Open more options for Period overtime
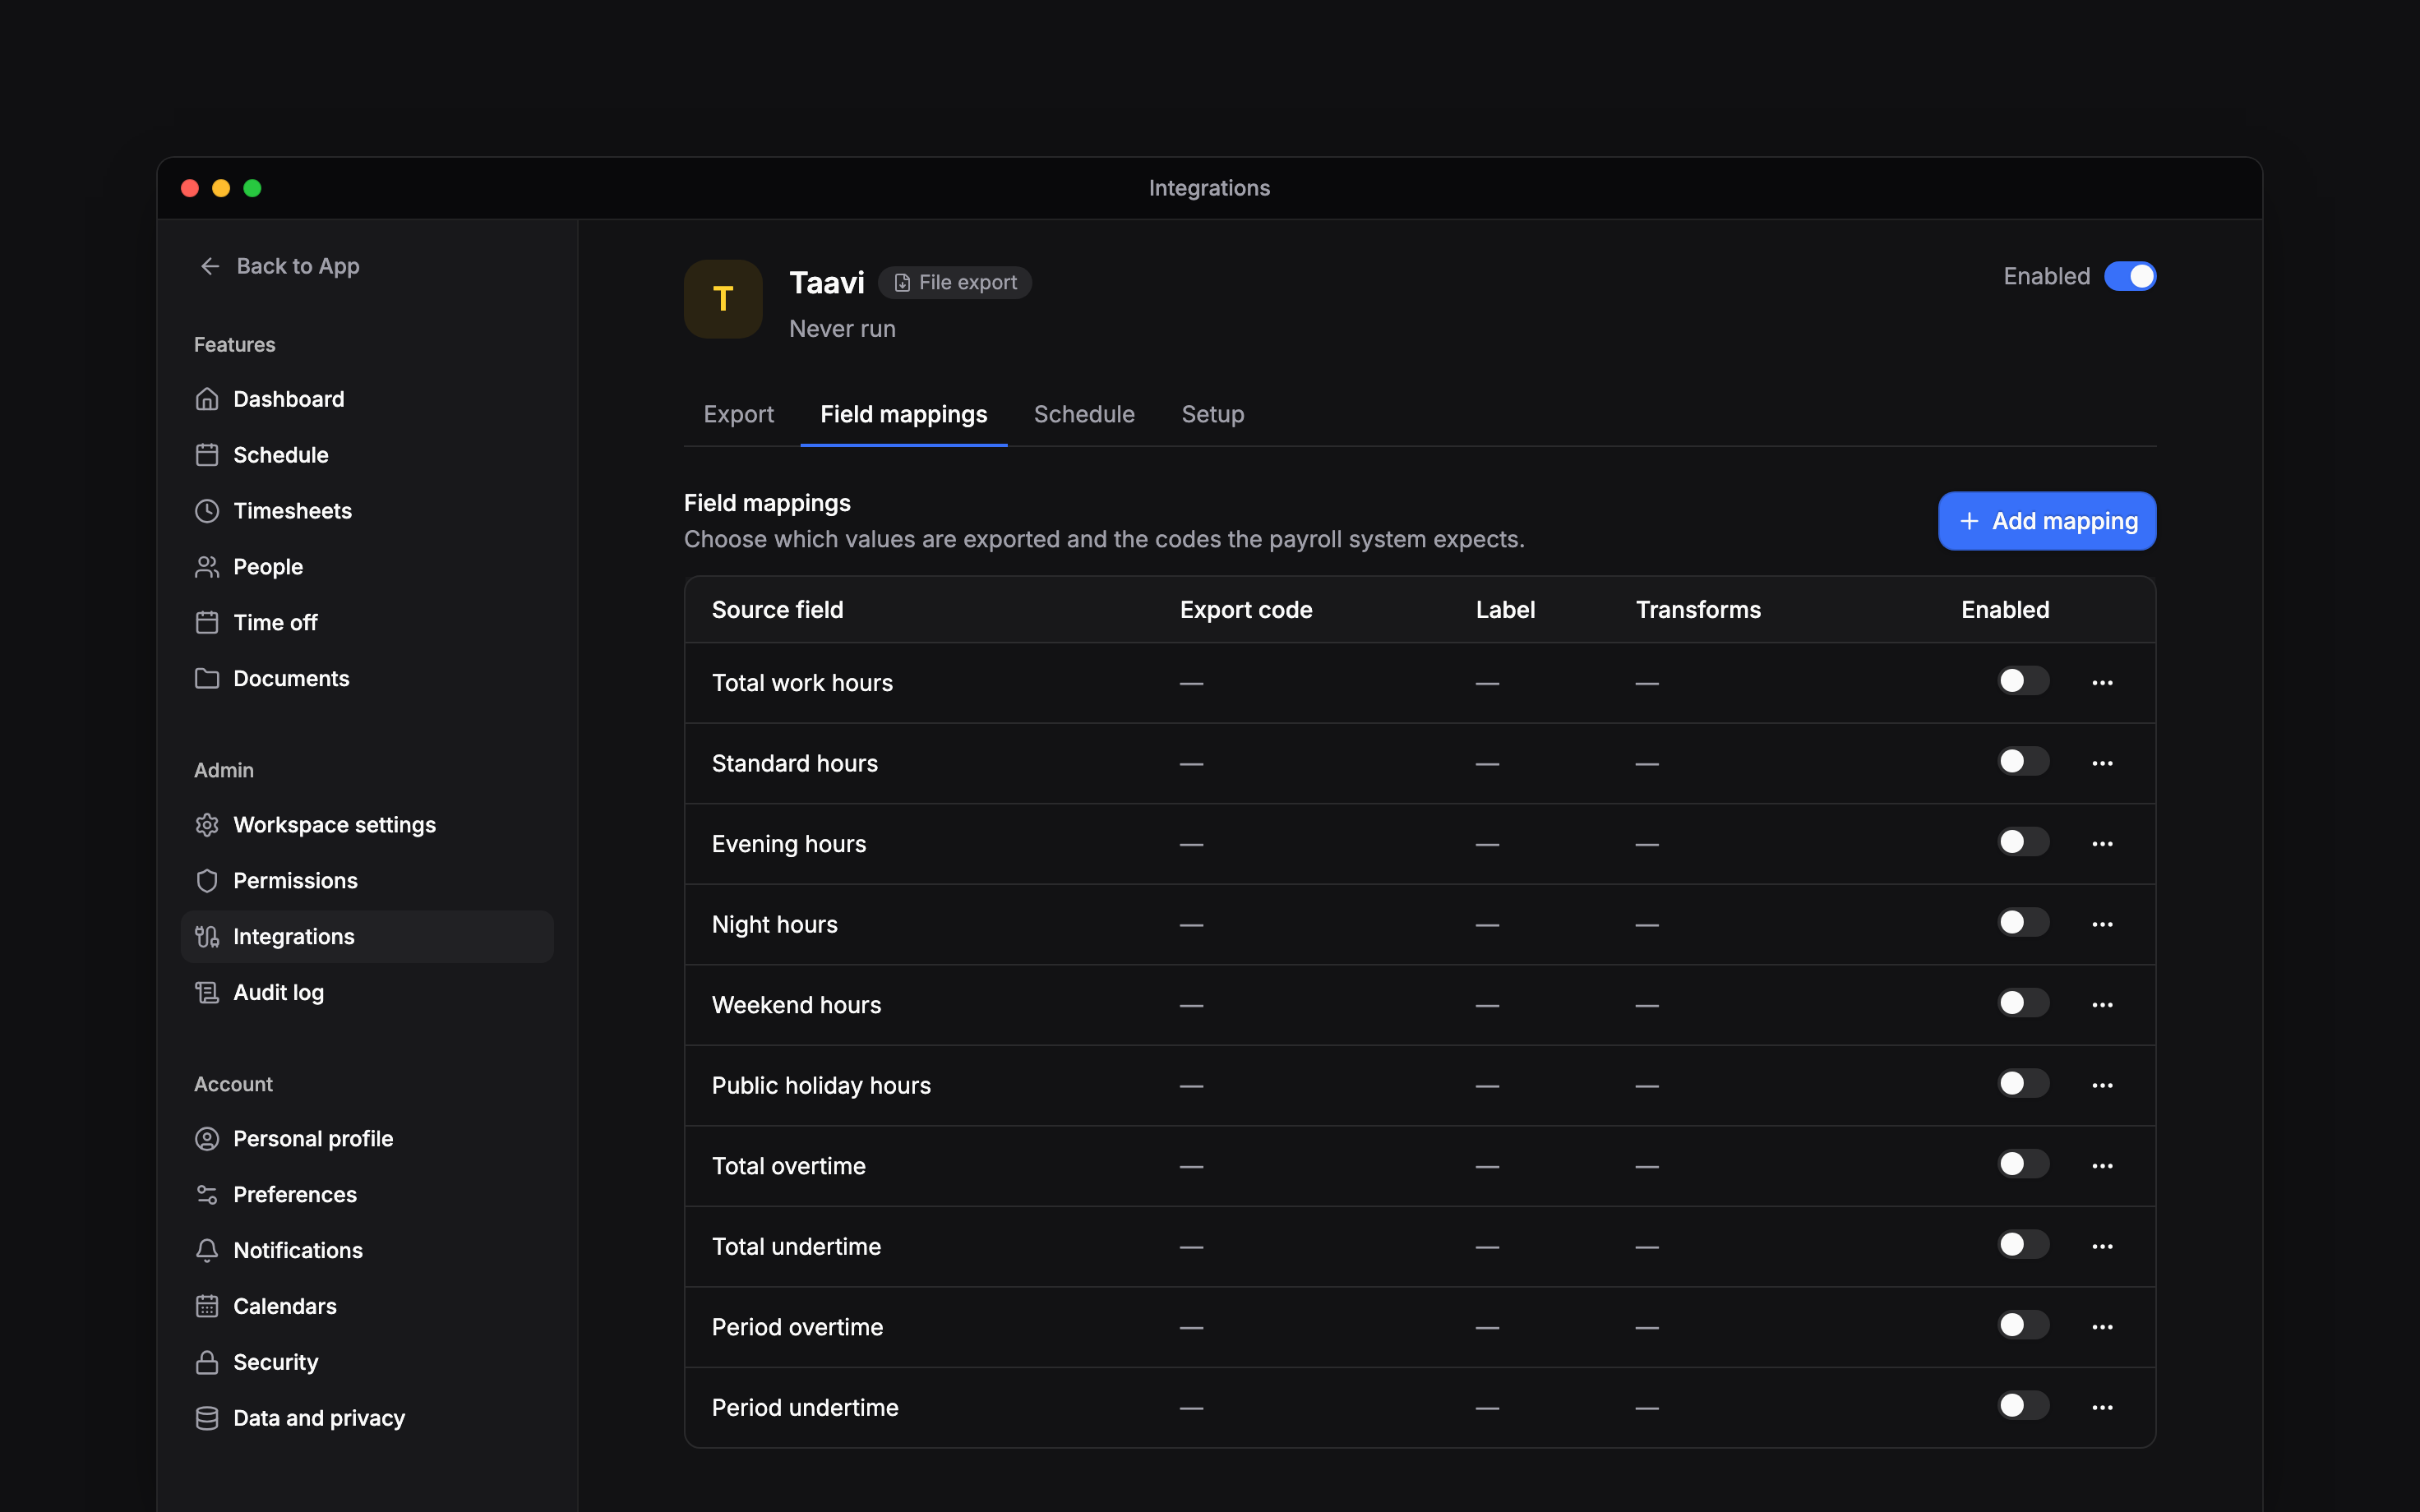 click(2102, 1327)
